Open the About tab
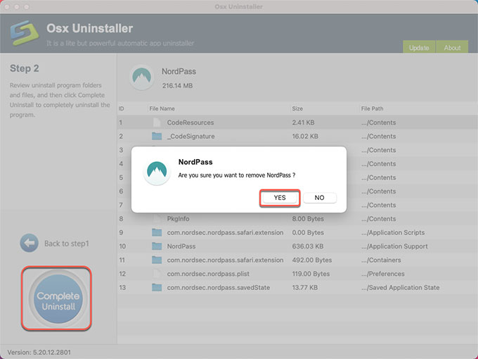Screen dimensions: 478x359 pyautogui.click(x=452, y=48)
